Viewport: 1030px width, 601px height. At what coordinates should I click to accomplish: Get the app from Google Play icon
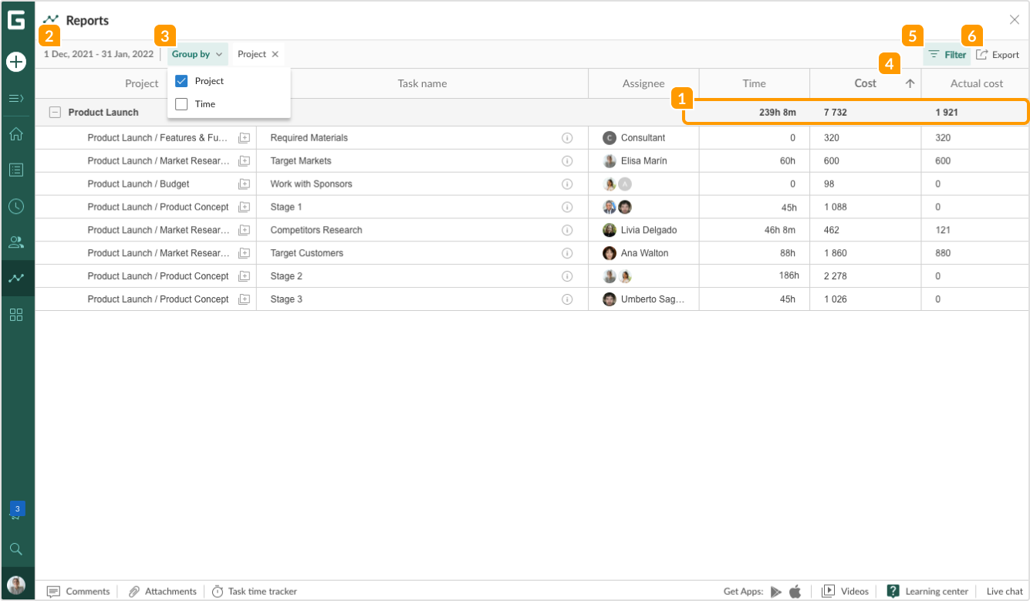tap(777, 591)
